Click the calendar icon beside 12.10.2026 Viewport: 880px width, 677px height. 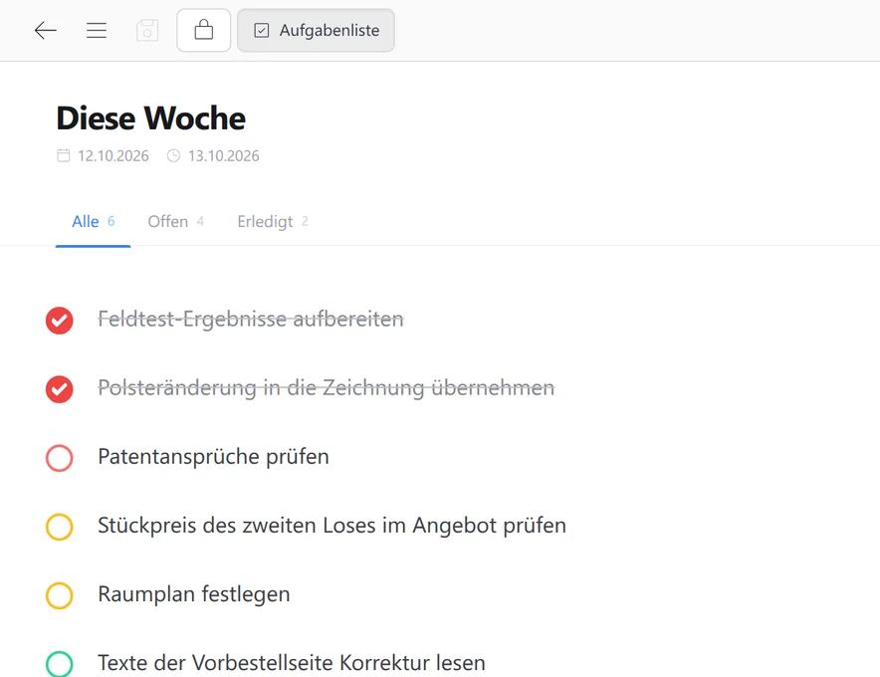pyautogui.click(x=64, y=155)
